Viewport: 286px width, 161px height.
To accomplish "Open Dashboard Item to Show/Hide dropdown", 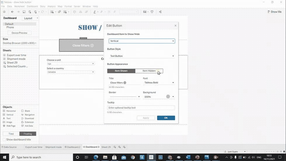I will point(142,41).
